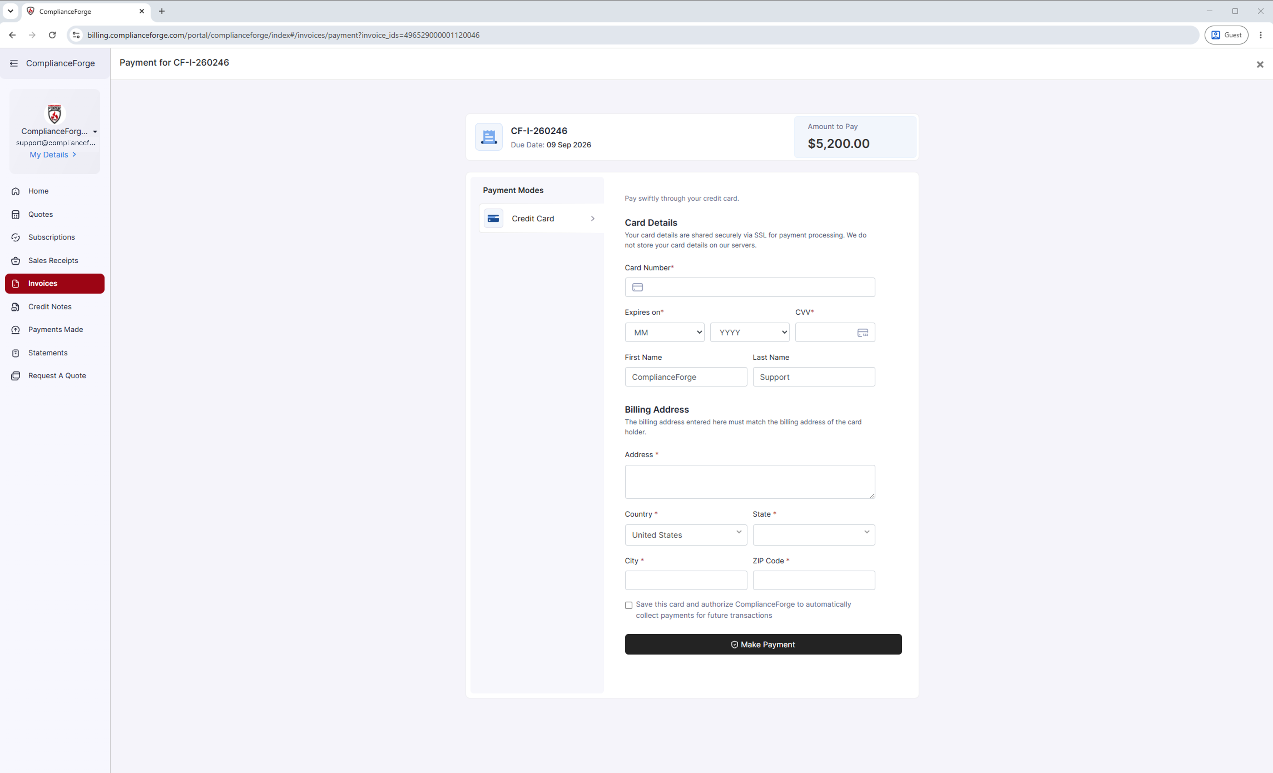Screen dimensions: 1273x773
Task: Close the ComplianceForge browser tab
Action: click(x=141, y=11)
